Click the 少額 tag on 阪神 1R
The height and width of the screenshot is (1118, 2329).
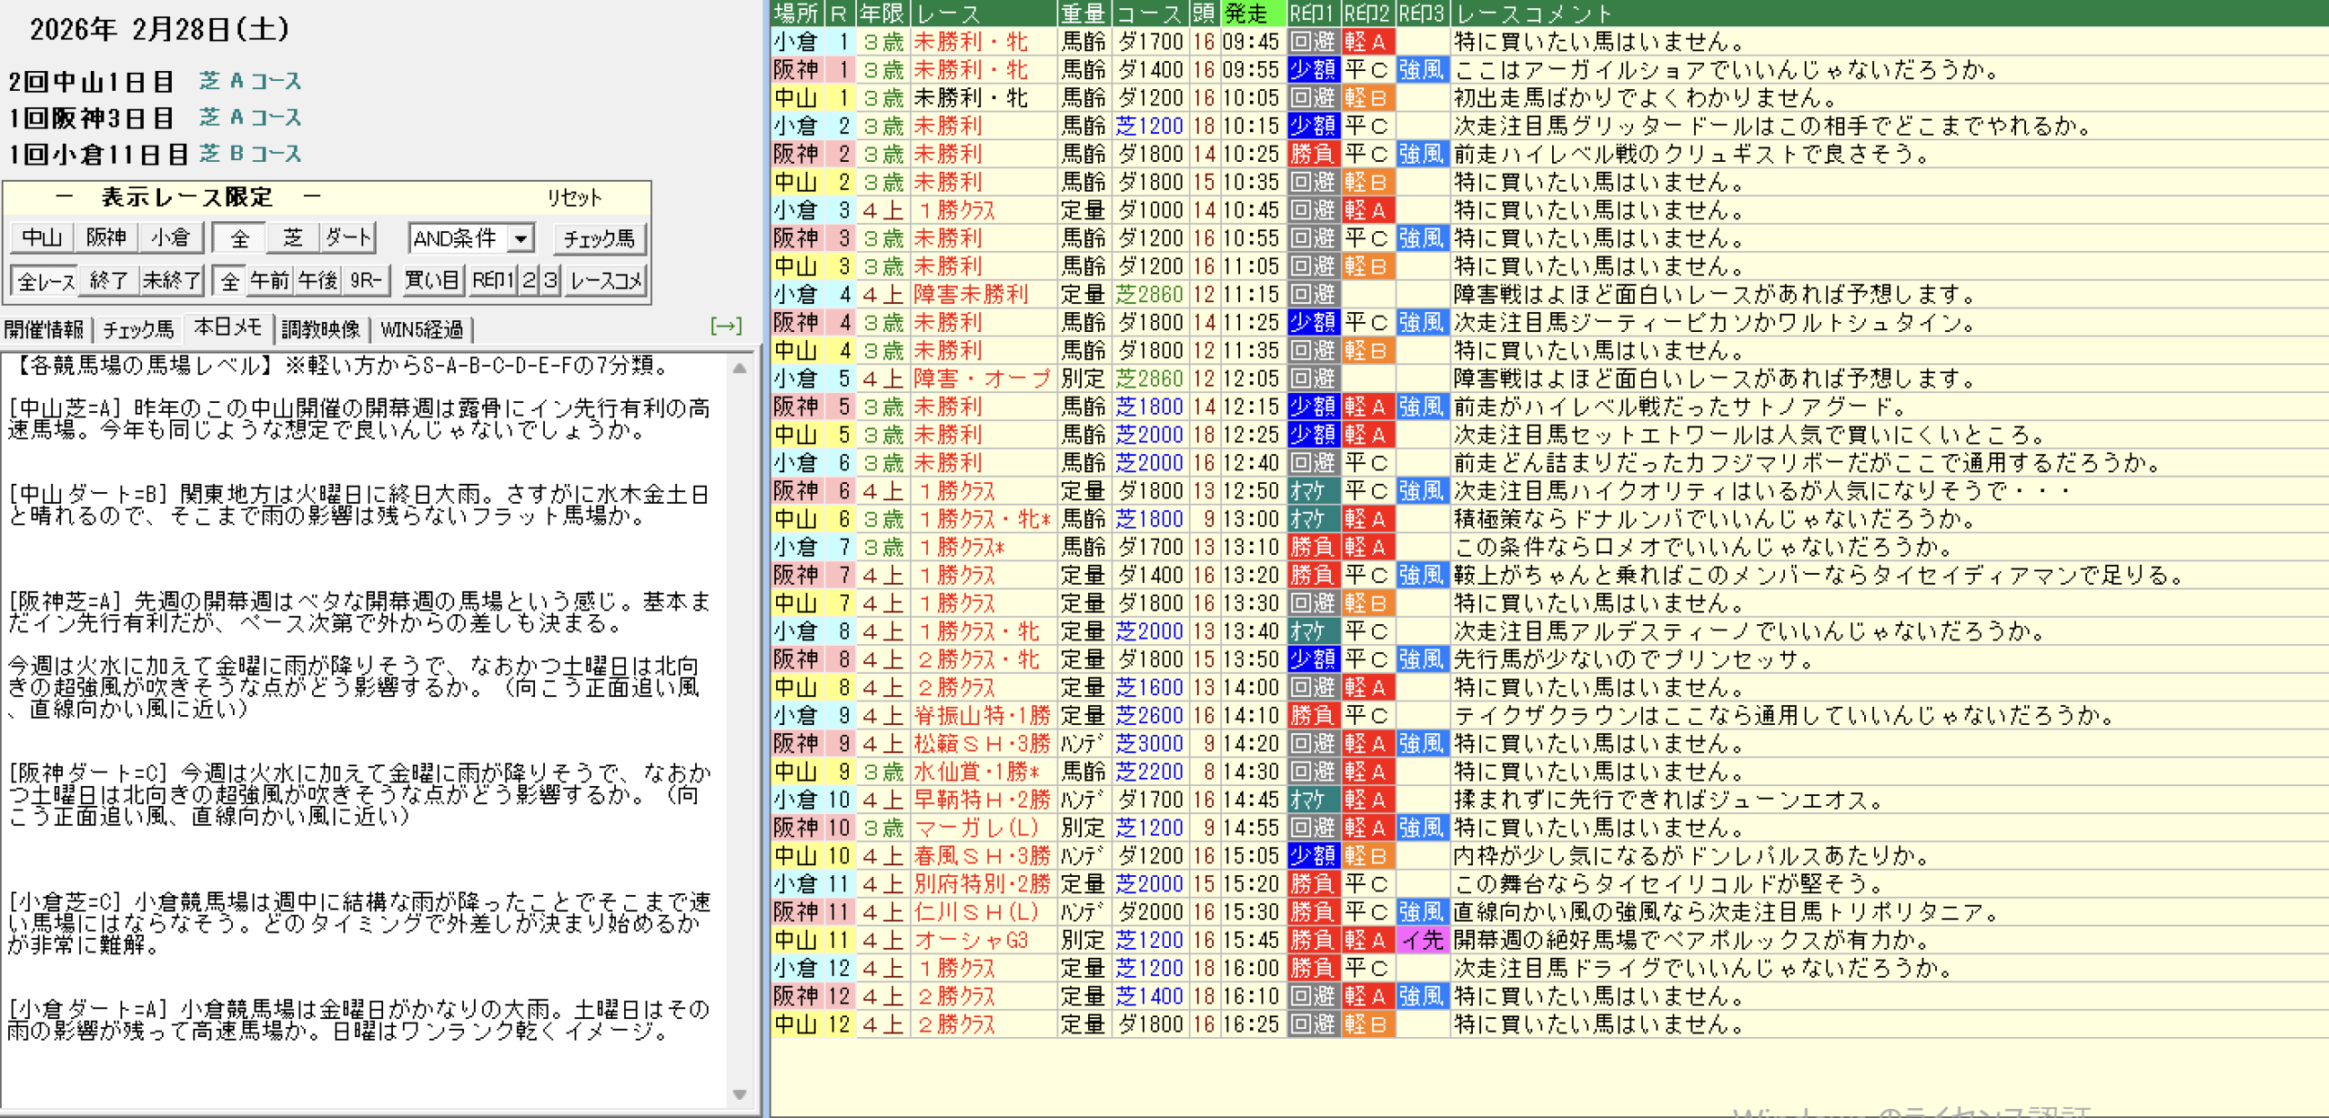click(1312, 70)
